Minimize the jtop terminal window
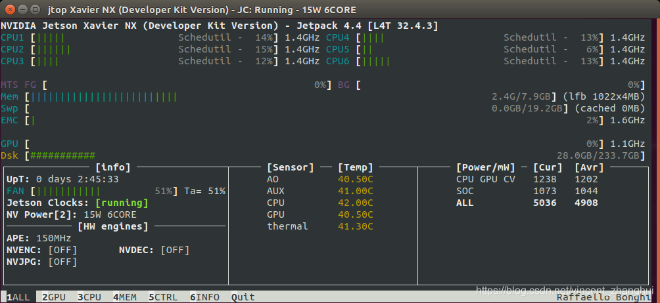The width and height of the screenshot is (660, 303). click(23, 9)
